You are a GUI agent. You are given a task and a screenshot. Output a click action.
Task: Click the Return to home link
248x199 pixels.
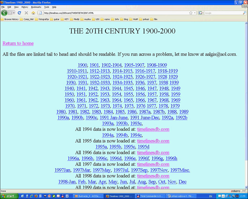18,43
